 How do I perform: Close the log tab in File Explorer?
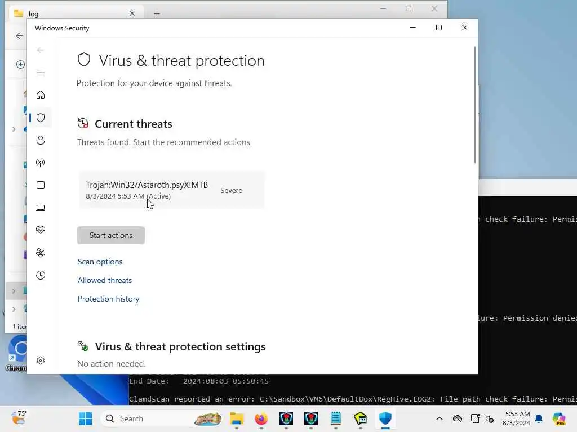132,13
